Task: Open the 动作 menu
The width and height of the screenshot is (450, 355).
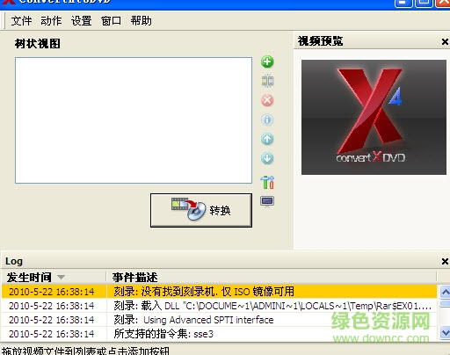Action: click(x=51, y=21)
